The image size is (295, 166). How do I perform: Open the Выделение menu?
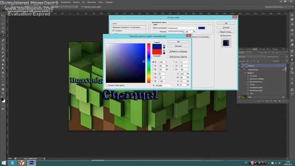coord(66,2)
